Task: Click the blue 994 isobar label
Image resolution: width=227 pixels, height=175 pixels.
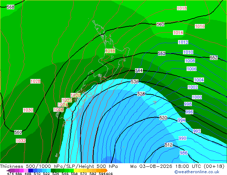Action: click(182, 120)
